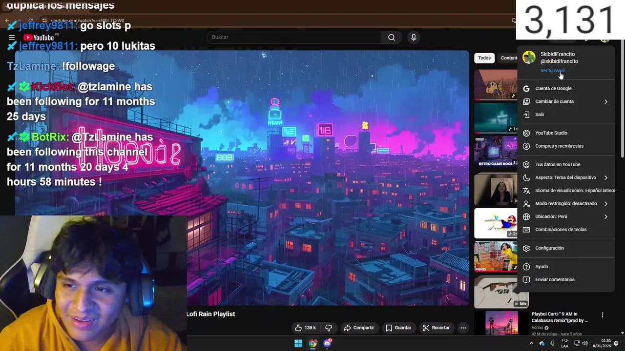The width and height of the screenshot is (625, 351).
Task: Open Idioma de visualización setting
Action: 566,191
